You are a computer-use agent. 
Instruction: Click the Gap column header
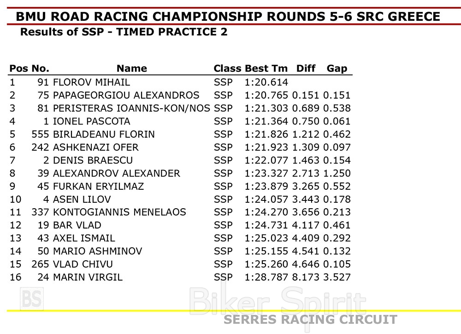tap(337, 69)
